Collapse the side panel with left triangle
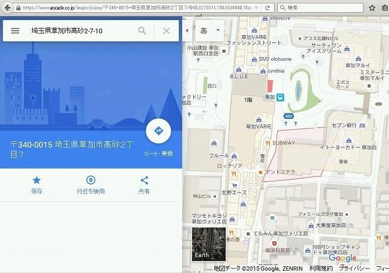389x273 pixels. pyautogui.click(x=187, y=30)
